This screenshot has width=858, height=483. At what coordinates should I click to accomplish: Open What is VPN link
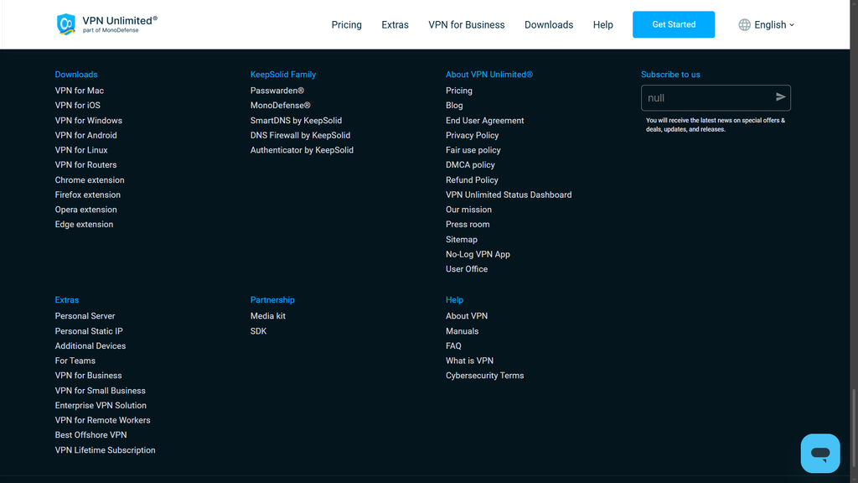[469, 361]
